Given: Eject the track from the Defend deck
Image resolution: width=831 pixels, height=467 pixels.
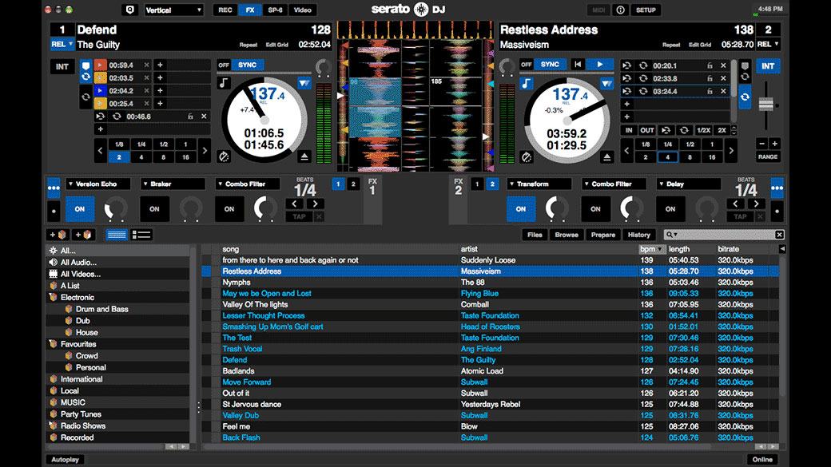Looking at the screenshot, I should coord(304,156).
